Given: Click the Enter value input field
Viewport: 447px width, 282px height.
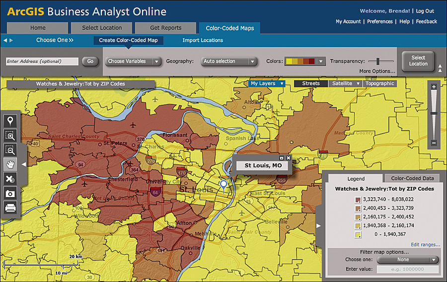Looking at the screenshot, I should [x=408, y=269].
